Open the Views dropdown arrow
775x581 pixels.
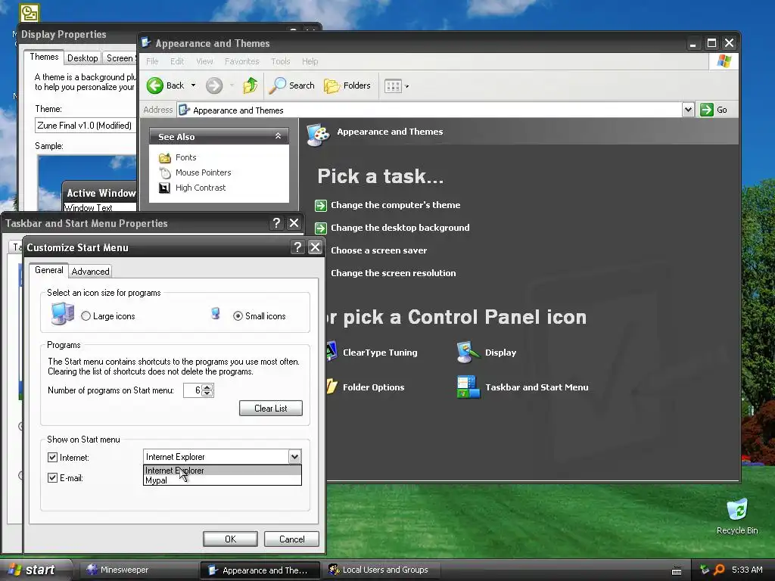[406, 86]
